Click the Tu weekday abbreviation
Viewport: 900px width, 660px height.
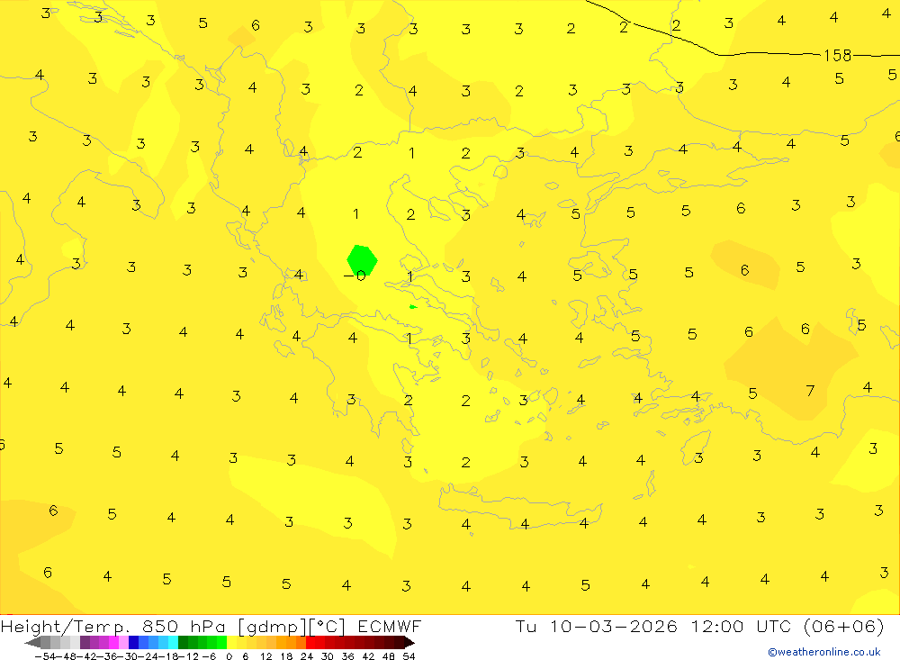click(526, 626)
